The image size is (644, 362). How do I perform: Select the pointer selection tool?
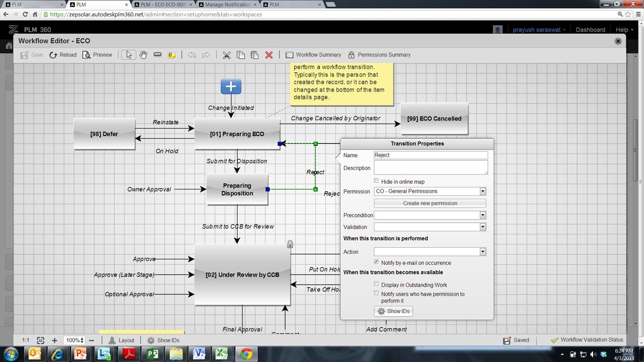pyautogui.click(x=128, y=54)
